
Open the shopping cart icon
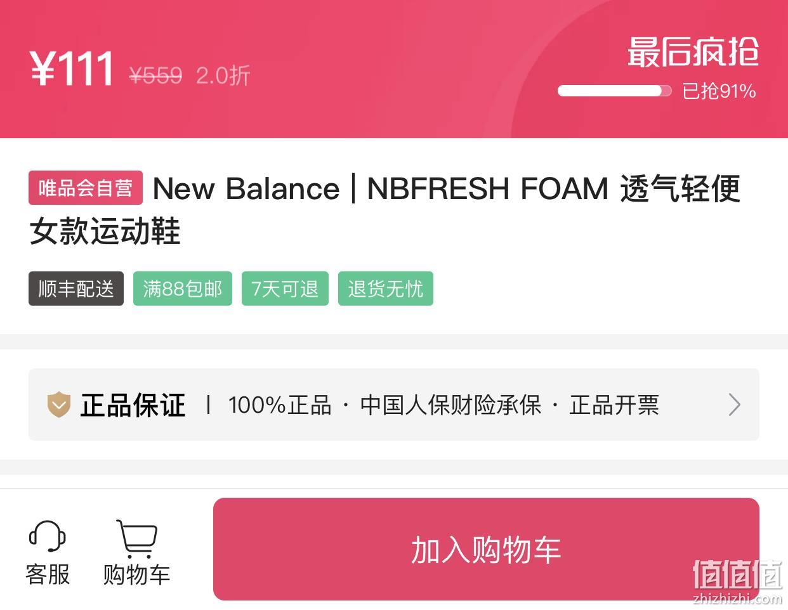pyautogui.click(x=136, y=538)
